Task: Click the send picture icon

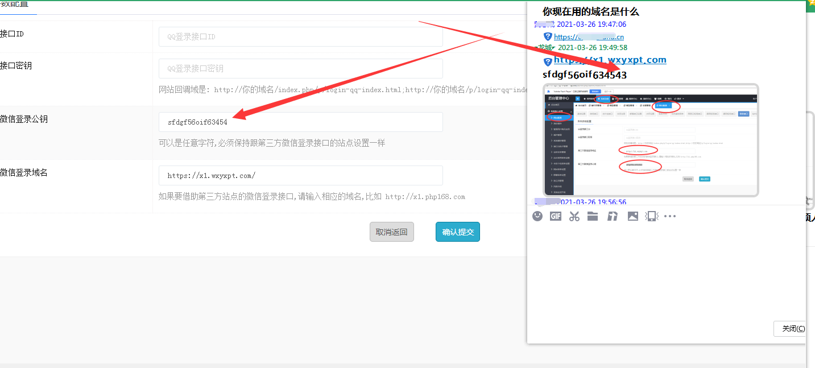Action: [x=632, y=216]
